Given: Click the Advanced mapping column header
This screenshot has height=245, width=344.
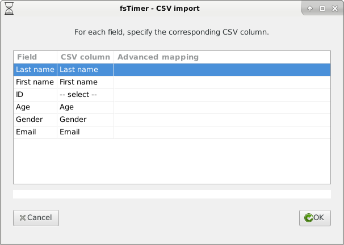Looking at the screenshot, I should (222, 57).
